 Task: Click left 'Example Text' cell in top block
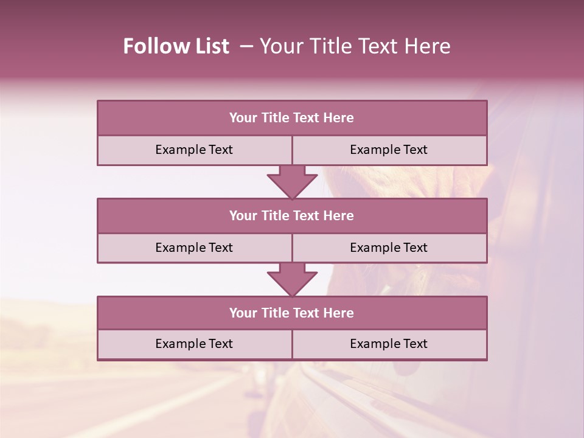point(195,150)
